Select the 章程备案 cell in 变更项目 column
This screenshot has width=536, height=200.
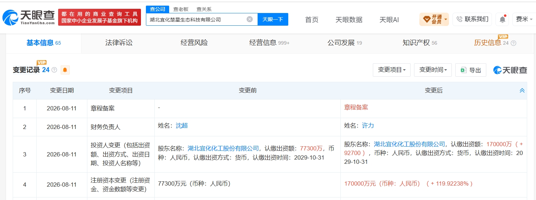(121, 109)
